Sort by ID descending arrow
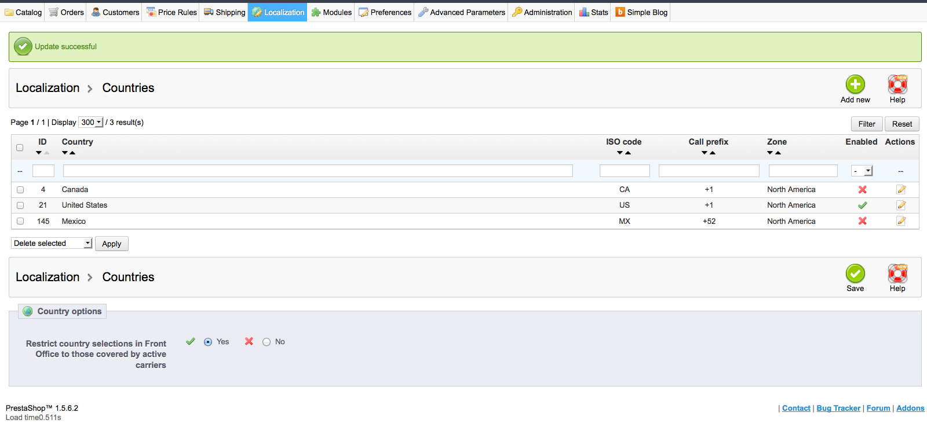 (x=39, y=153)
